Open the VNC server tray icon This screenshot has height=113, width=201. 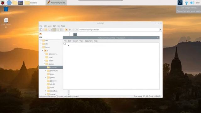coord(180,3)
